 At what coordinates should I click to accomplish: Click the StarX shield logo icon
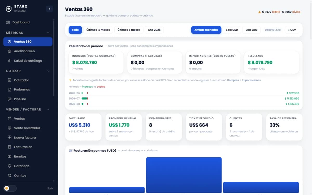coord(9,9)
